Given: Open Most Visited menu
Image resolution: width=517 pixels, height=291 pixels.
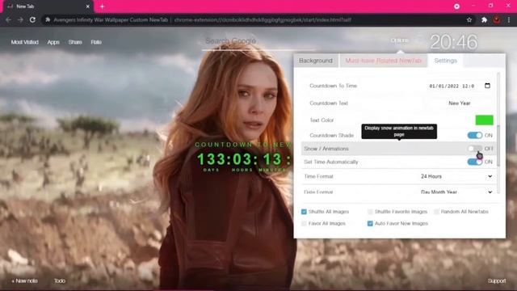Looking at the screenshot, I should pos(25,42).
